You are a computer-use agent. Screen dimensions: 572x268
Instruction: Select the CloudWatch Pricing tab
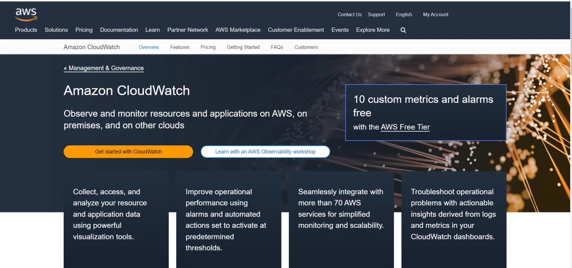point(208,47)
